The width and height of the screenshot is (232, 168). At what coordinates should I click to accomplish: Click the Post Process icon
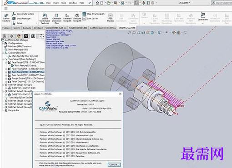111,18
